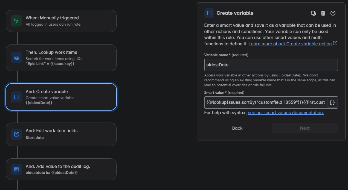Open external link icon beside Learn more
This screenshot has width=348, height=190.
[x=335, y=43]
